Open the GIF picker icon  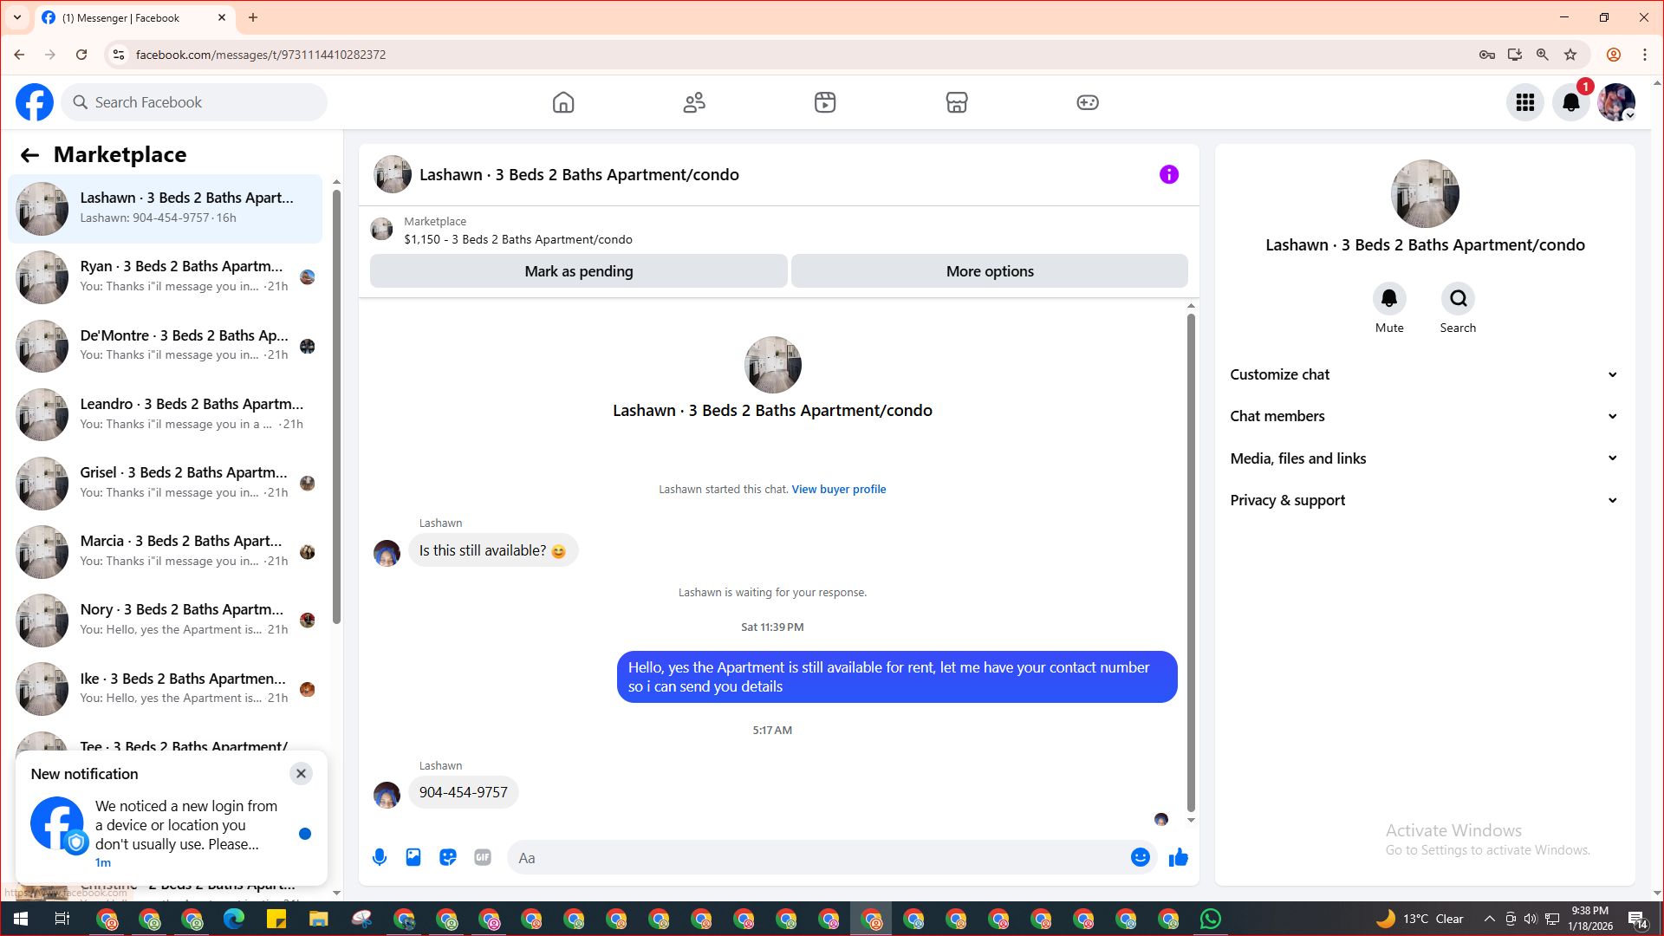pyautogui.click(x=483, y=857)
